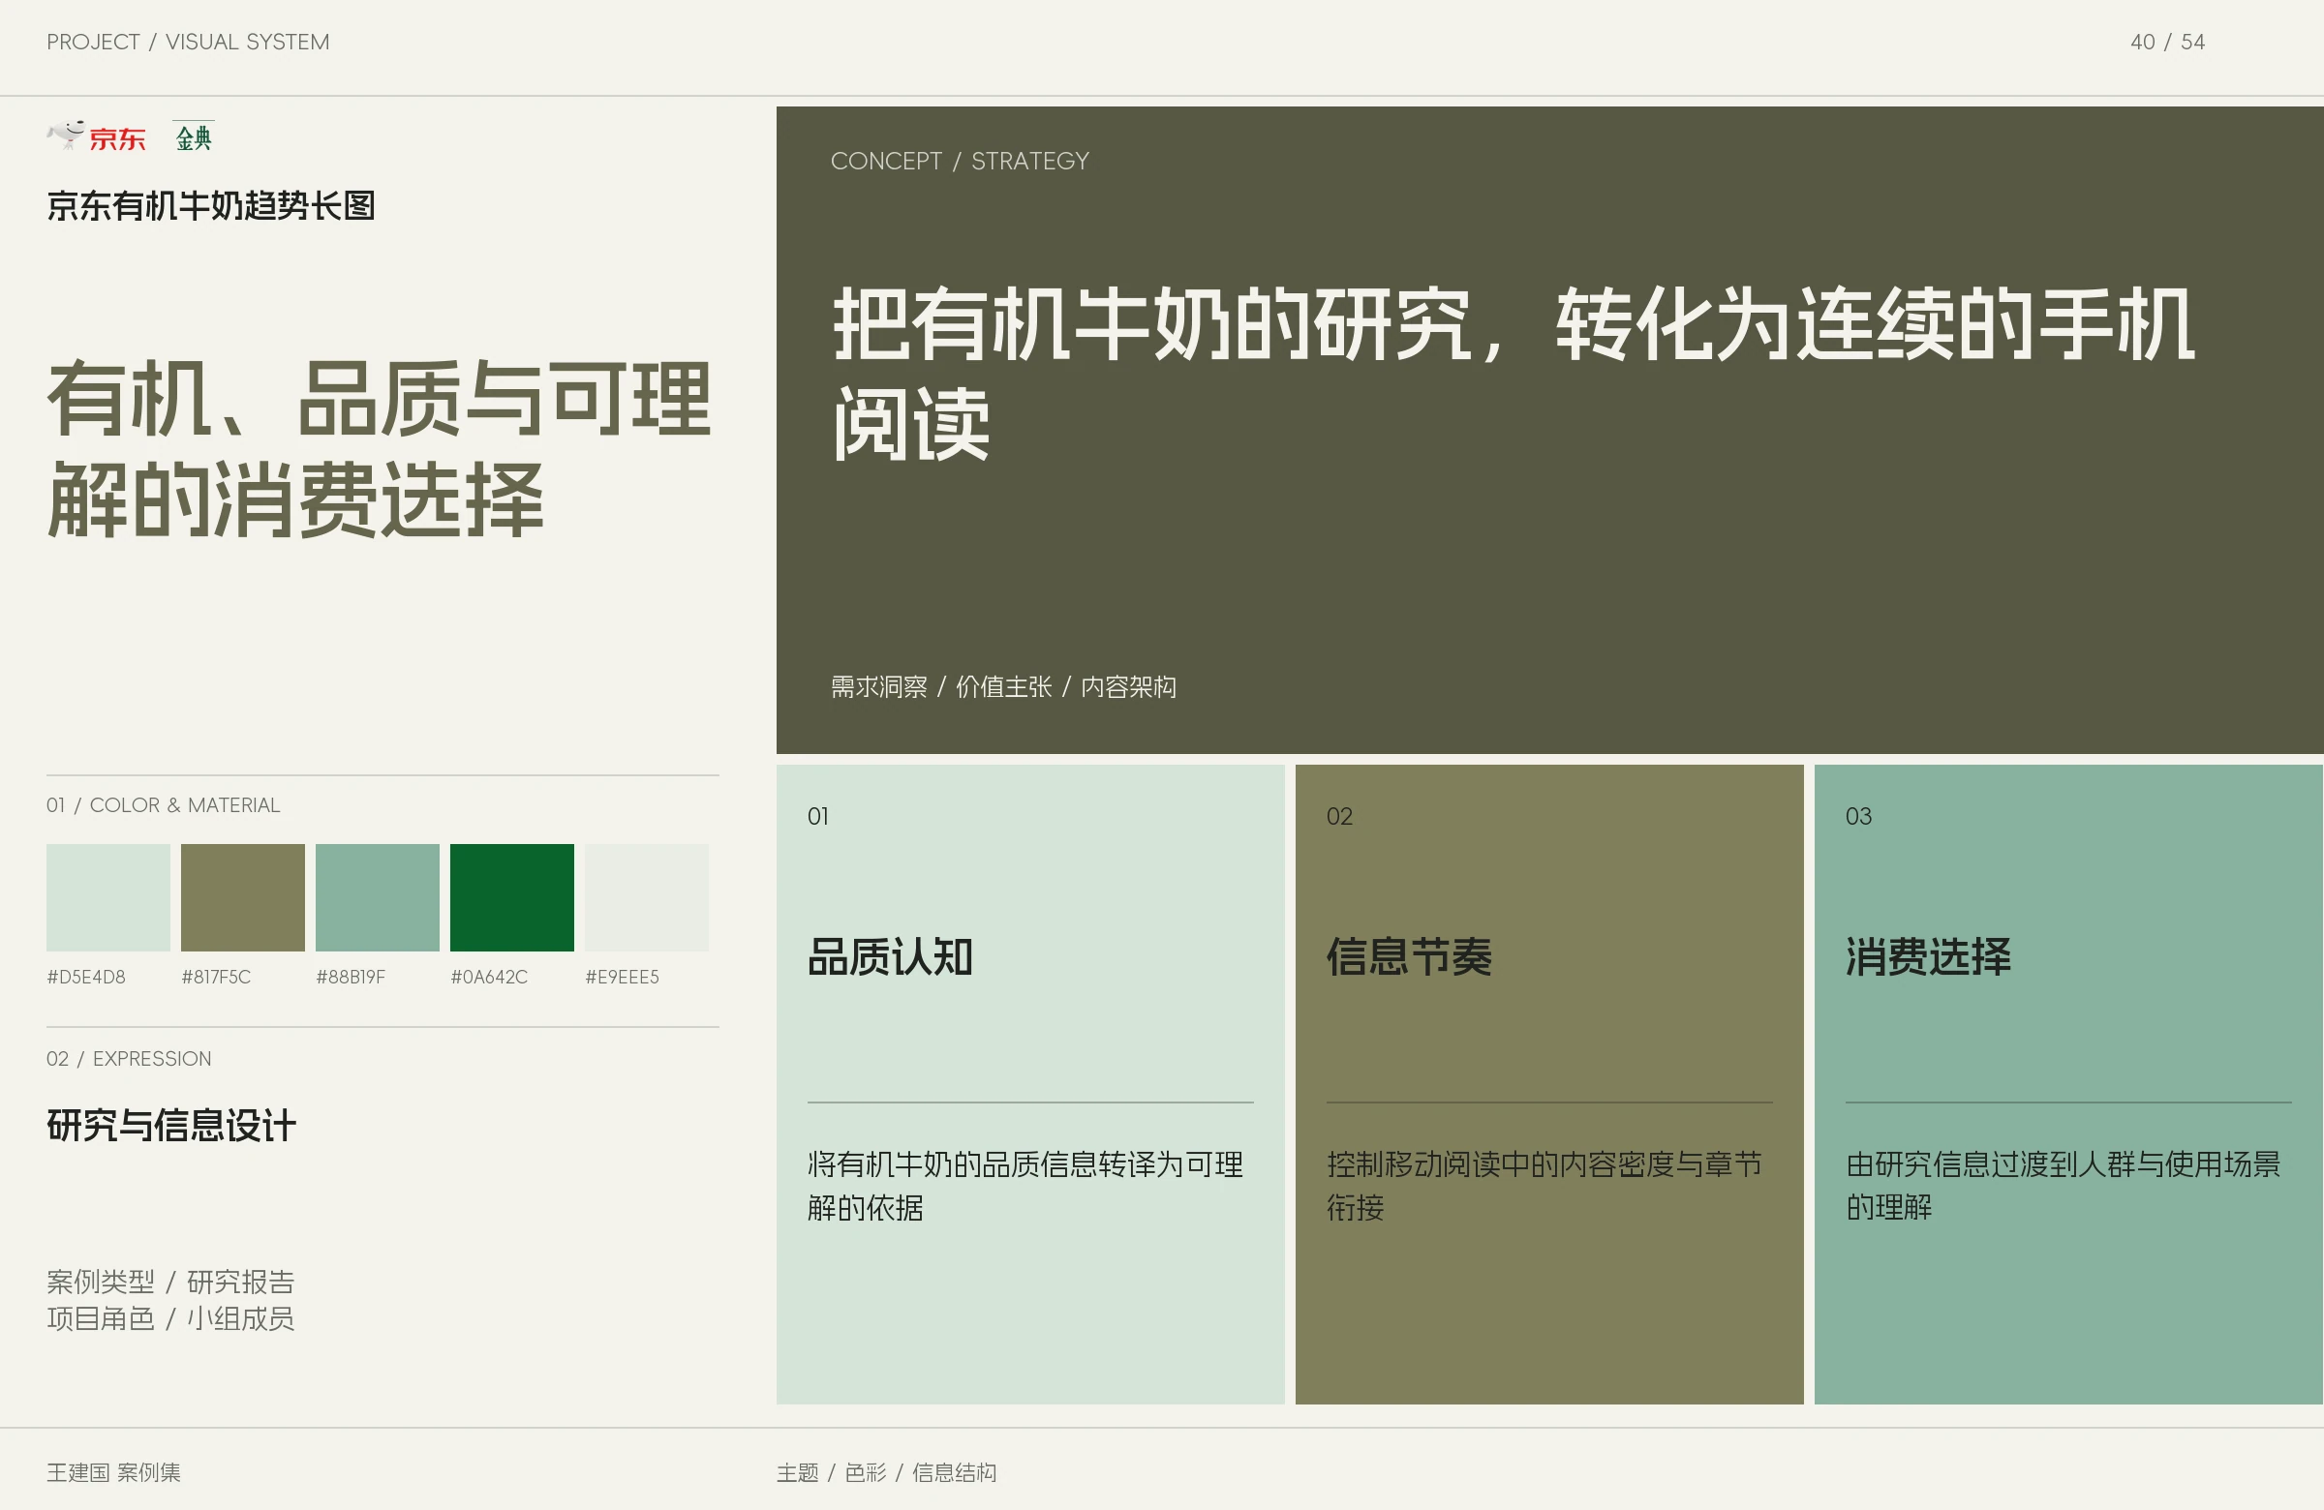This screenshot has height=1510, width=2324.
Task: Click the 02 信息节奏 card
Action: click(1549, 1083)
